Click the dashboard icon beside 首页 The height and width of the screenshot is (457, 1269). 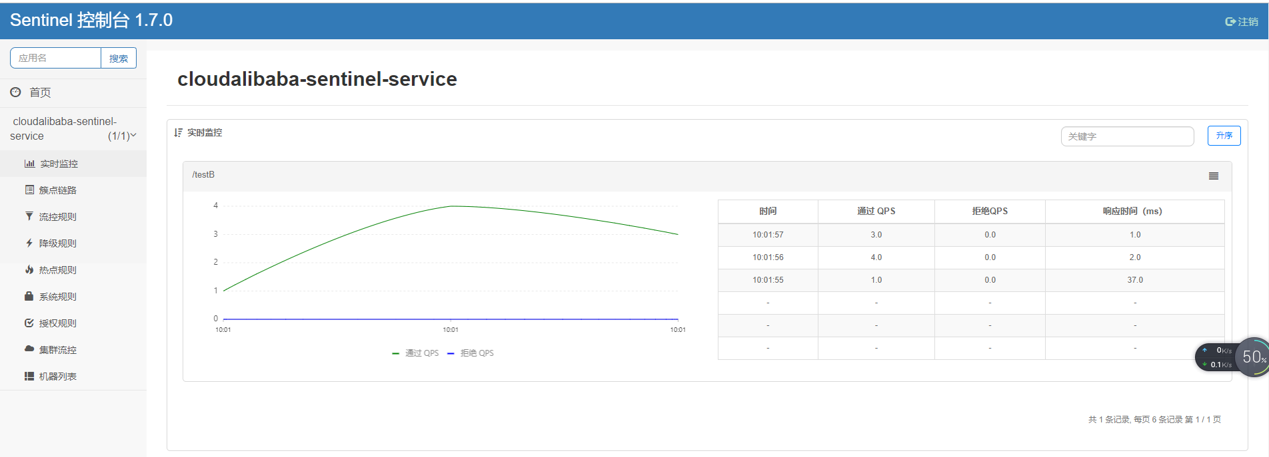coord(15,92)
